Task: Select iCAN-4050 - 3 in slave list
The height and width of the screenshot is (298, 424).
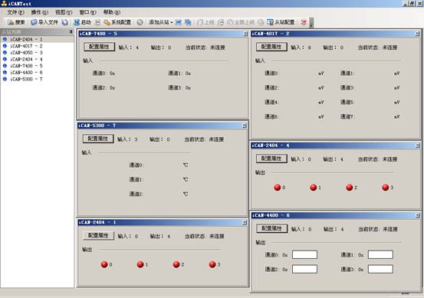Action: [x=26, y=52]
